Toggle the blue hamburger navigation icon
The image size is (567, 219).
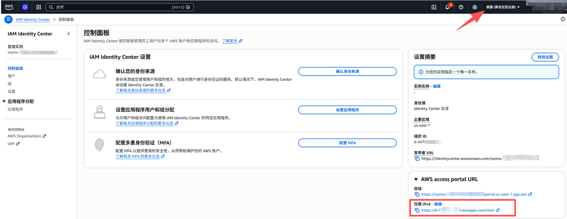9,19
